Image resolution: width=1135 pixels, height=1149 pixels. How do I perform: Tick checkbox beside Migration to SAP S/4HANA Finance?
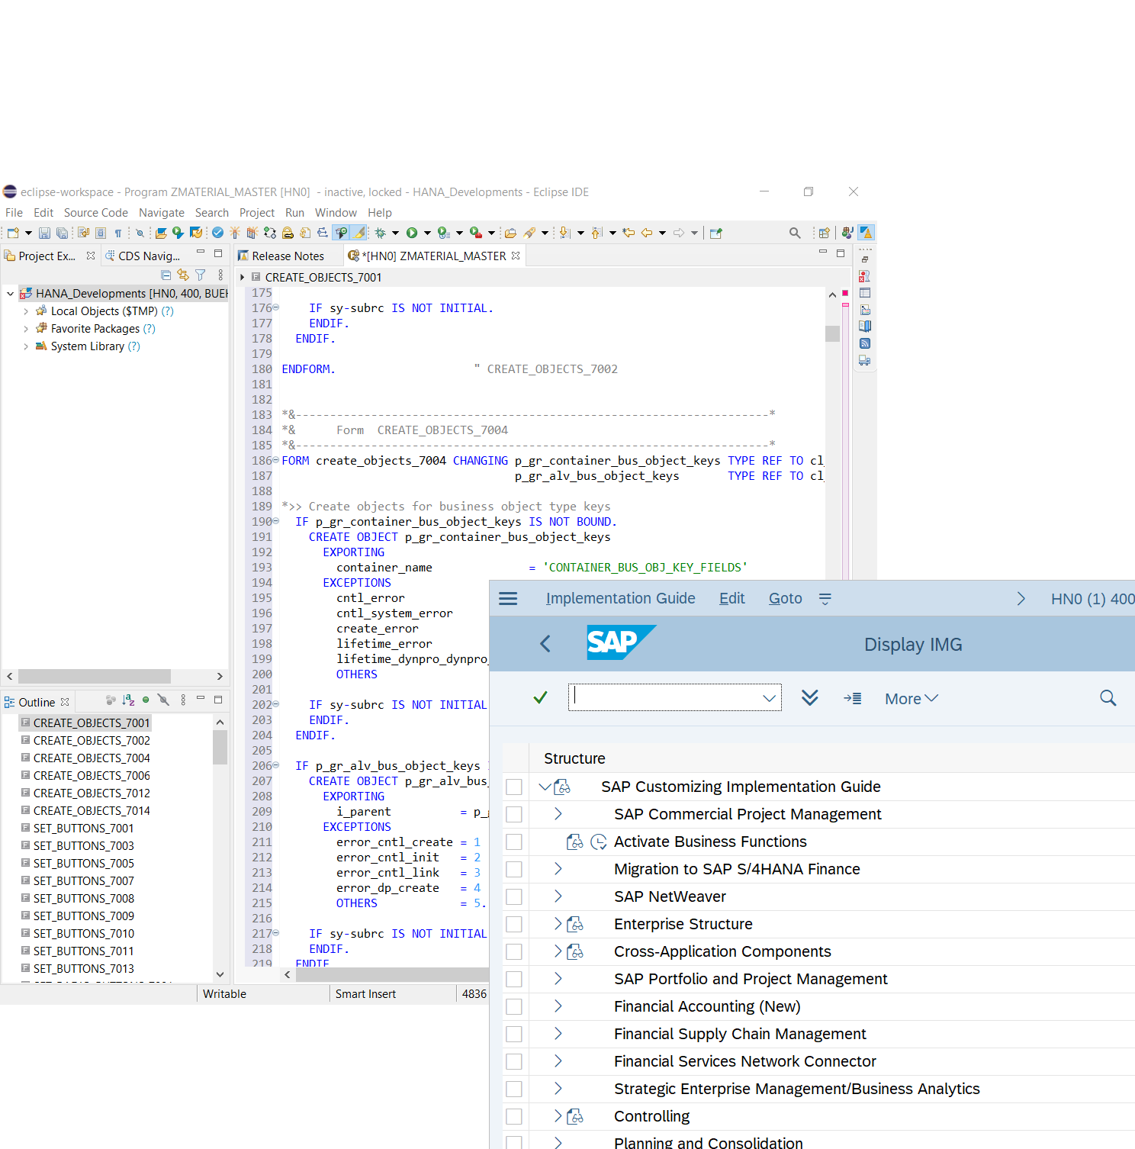[514, 869]
